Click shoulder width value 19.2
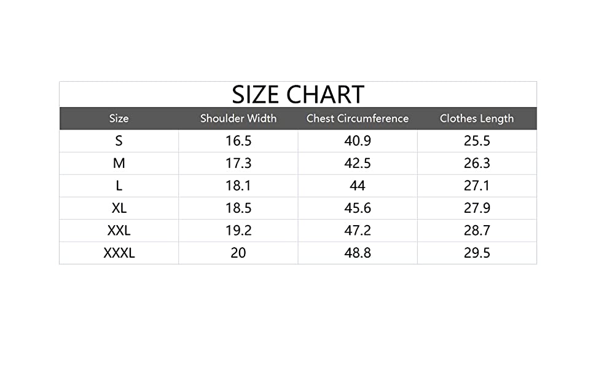 coord(238,231)
